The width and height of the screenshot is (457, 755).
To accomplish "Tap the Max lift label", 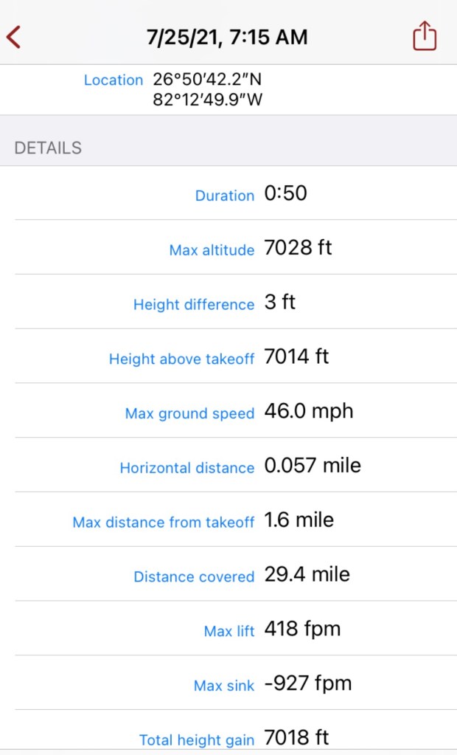I will tap(229, 632).
